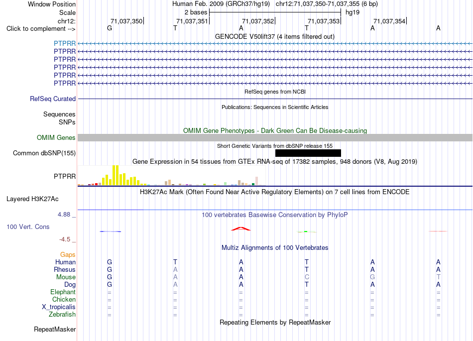Viewport: 473px width, 341px height.
Task: Click the 4.88 PhyloP upper scale value
Action: click(64, 215)
